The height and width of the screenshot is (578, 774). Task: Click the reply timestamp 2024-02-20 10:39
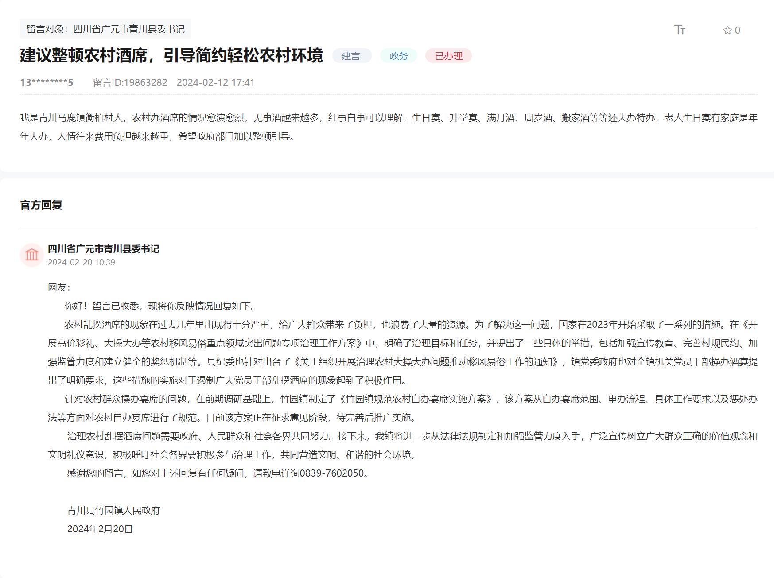(x=82, y=262)
